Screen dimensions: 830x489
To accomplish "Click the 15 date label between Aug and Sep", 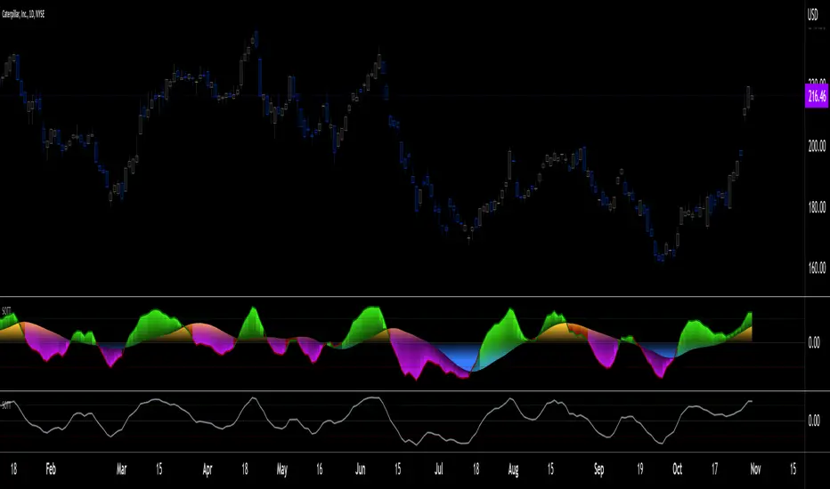I will [x=551, y=469].
